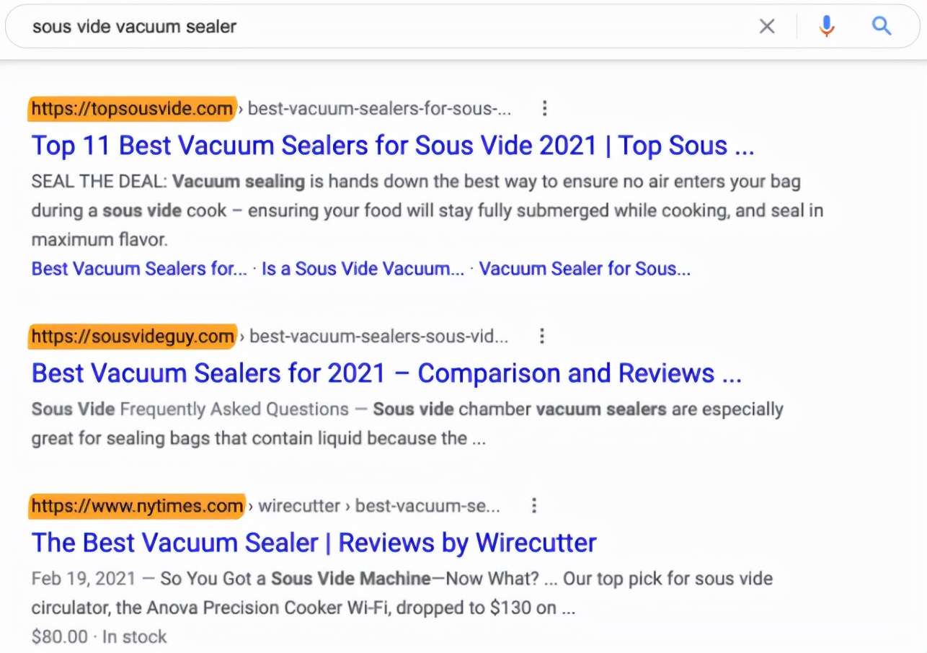Clear the search box with X icon

click(767, 27)
